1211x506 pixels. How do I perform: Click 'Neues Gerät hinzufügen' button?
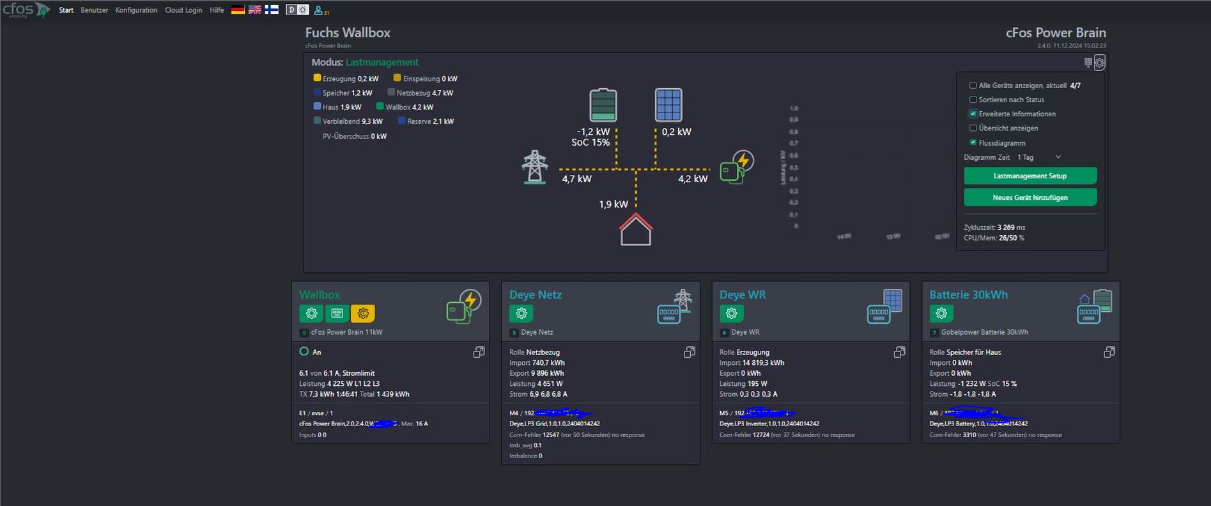[1030, 197]
